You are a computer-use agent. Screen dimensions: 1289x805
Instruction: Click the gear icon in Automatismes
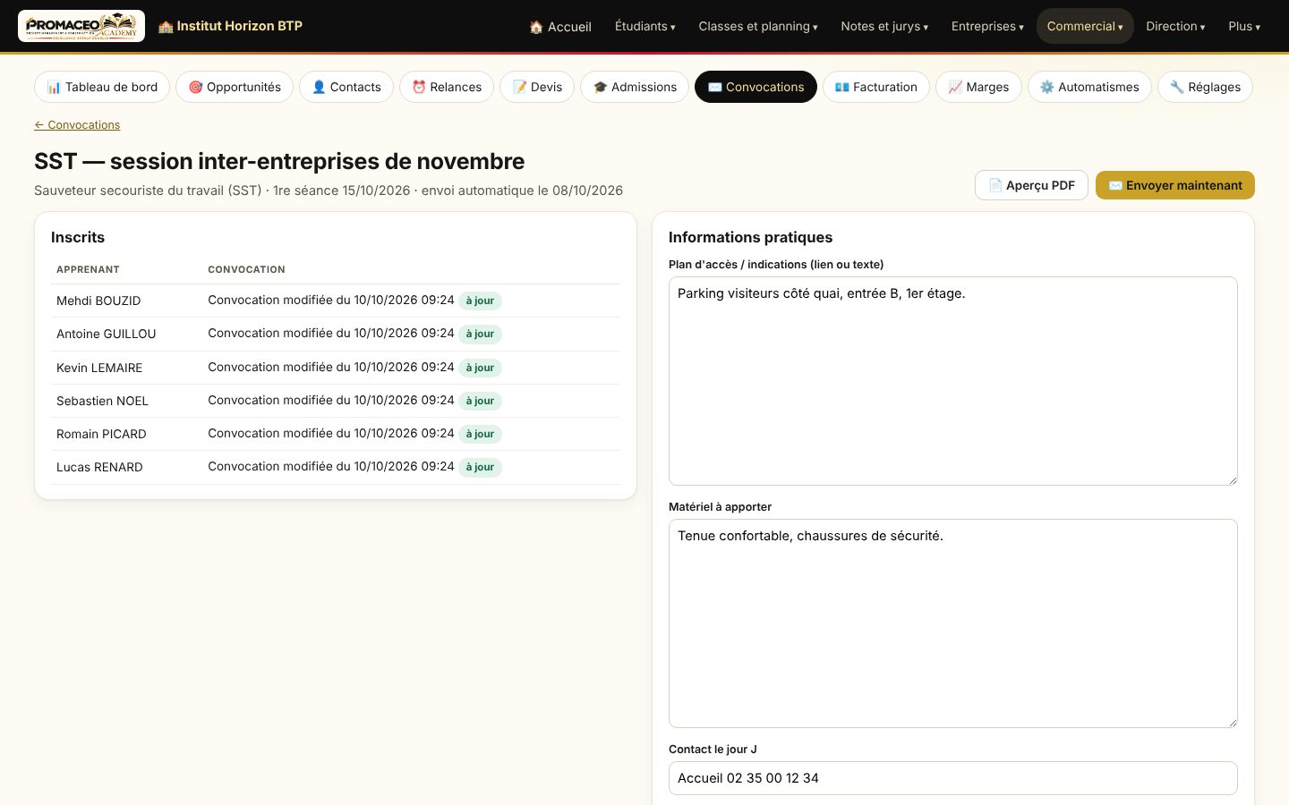click(1046, 87)
